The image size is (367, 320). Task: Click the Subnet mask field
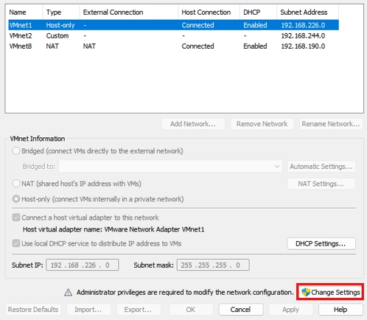[x=213, y=265]
